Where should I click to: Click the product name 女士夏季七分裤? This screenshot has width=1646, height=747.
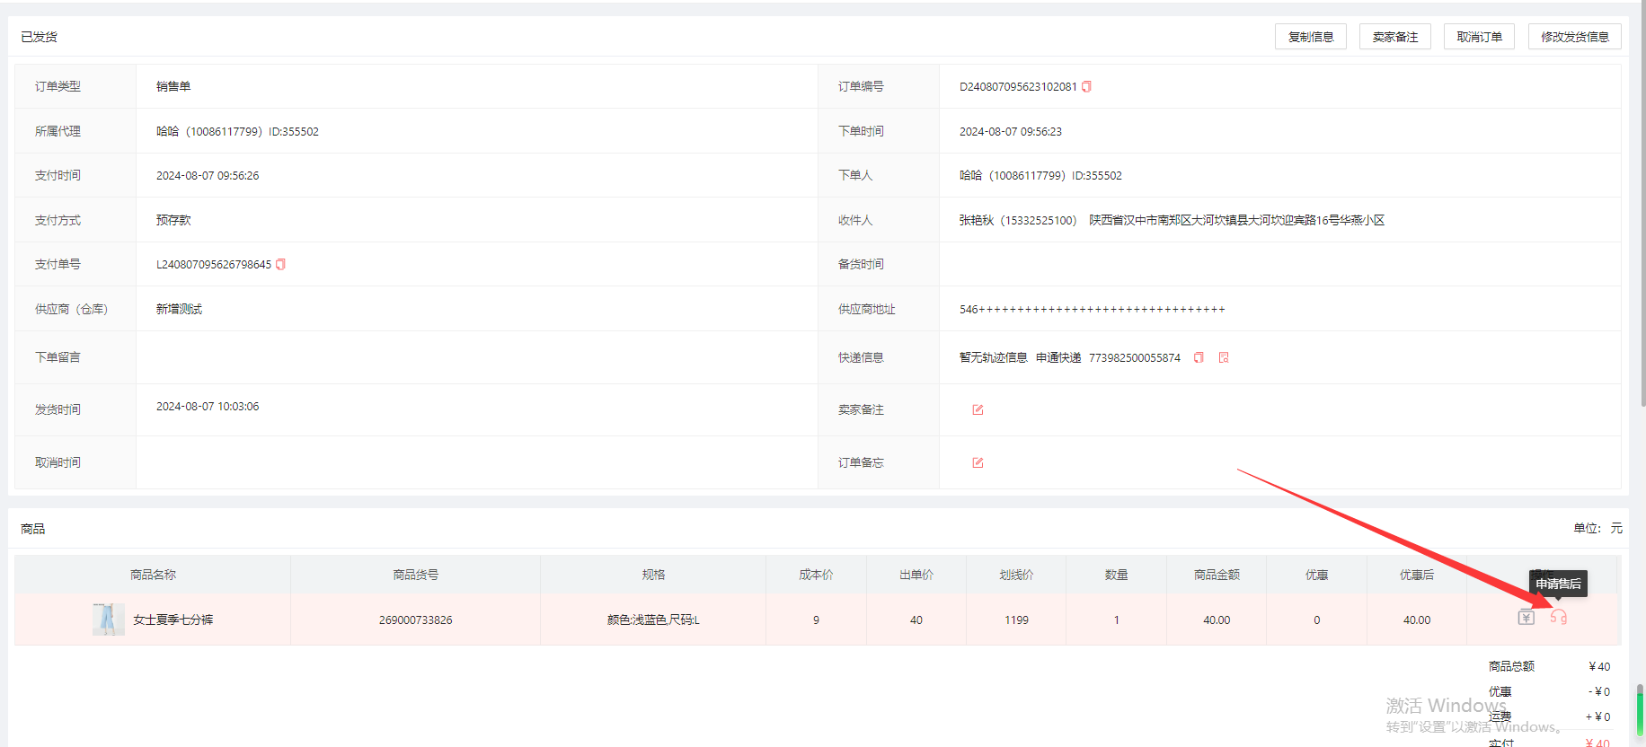(x=173, y=620)
